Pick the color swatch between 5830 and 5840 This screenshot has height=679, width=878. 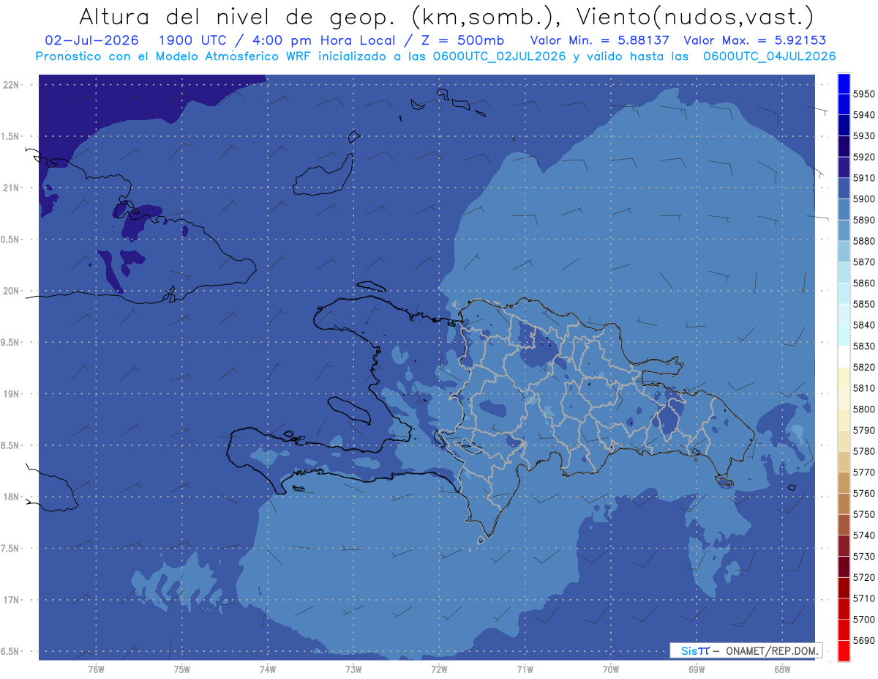(844, 335)
